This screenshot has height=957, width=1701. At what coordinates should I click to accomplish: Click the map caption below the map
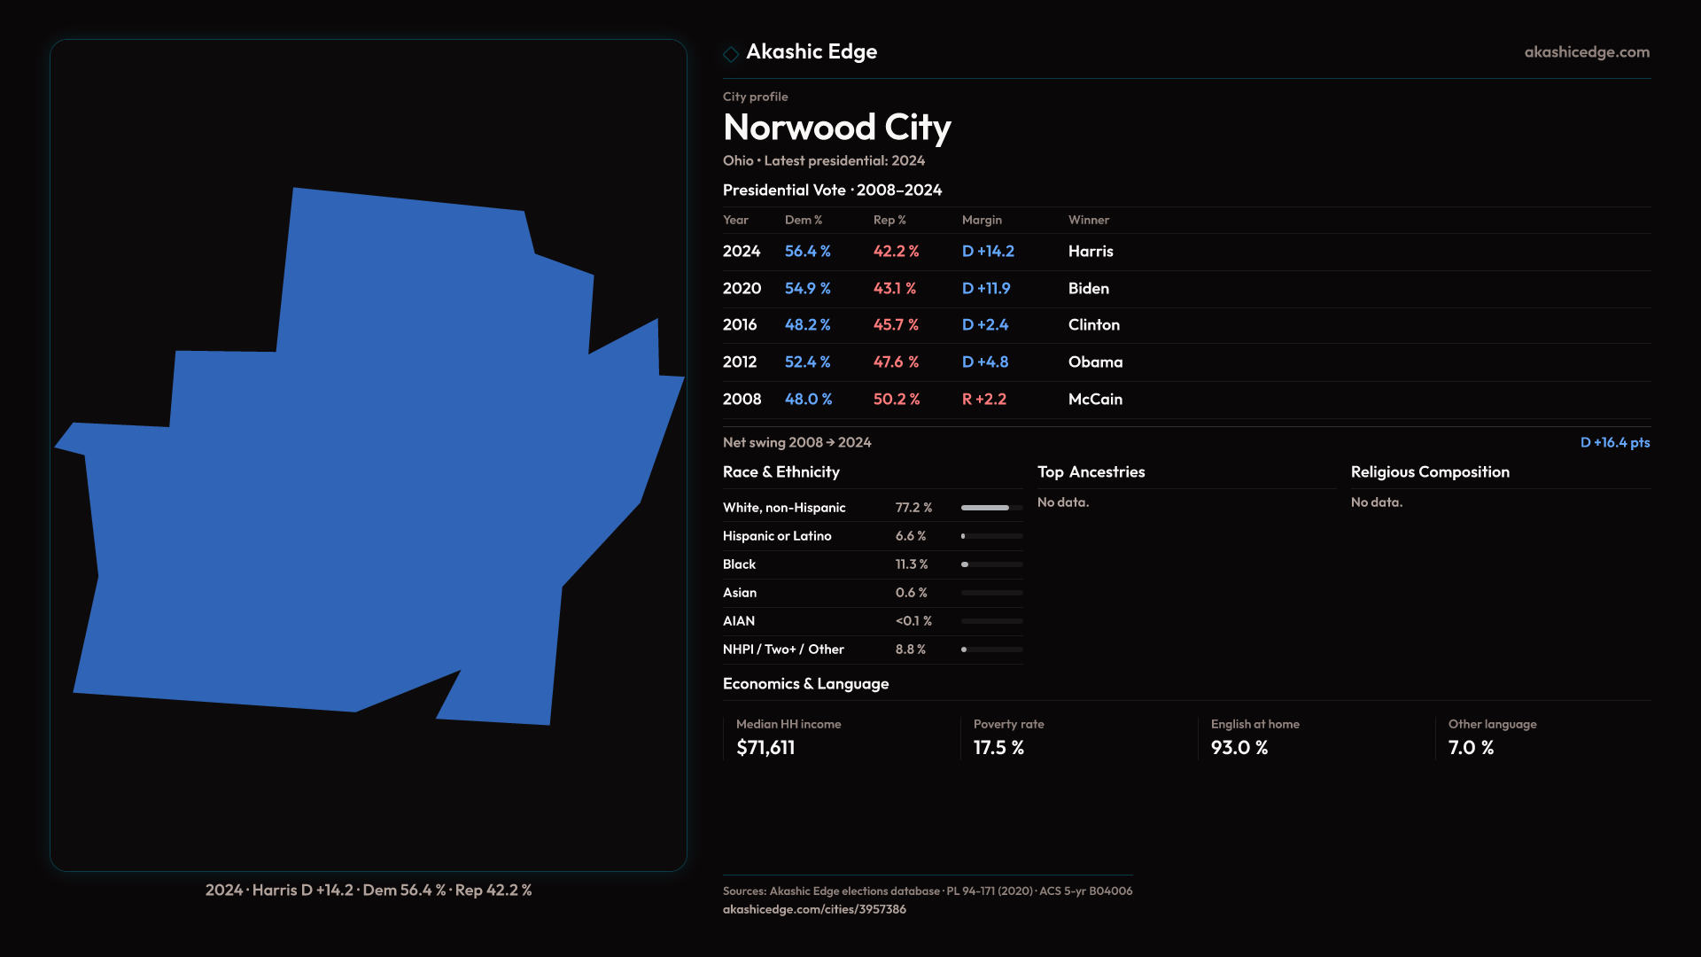pyautogui.click(x=369, y=890)
